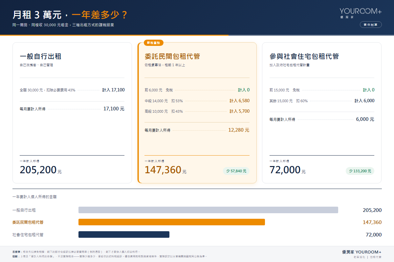Click the navy bar for 社會住宅包租代管
The width and height of the screenshot is (394, 262).
coord(124,234)
